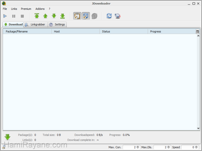Image resolution: width=202 pixels, height=151 pixels.
Task: Increase Speed limit with up spinner
Action: 196,146
